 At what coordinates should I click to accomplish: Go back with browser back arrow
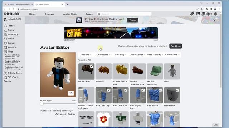click(x=5, y=9)
